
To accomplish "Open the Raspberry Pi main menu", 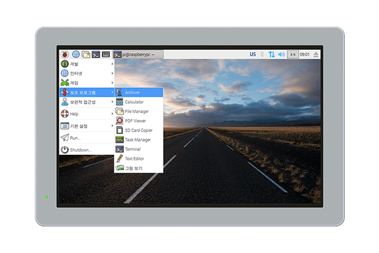I will (x=64, y=54).
